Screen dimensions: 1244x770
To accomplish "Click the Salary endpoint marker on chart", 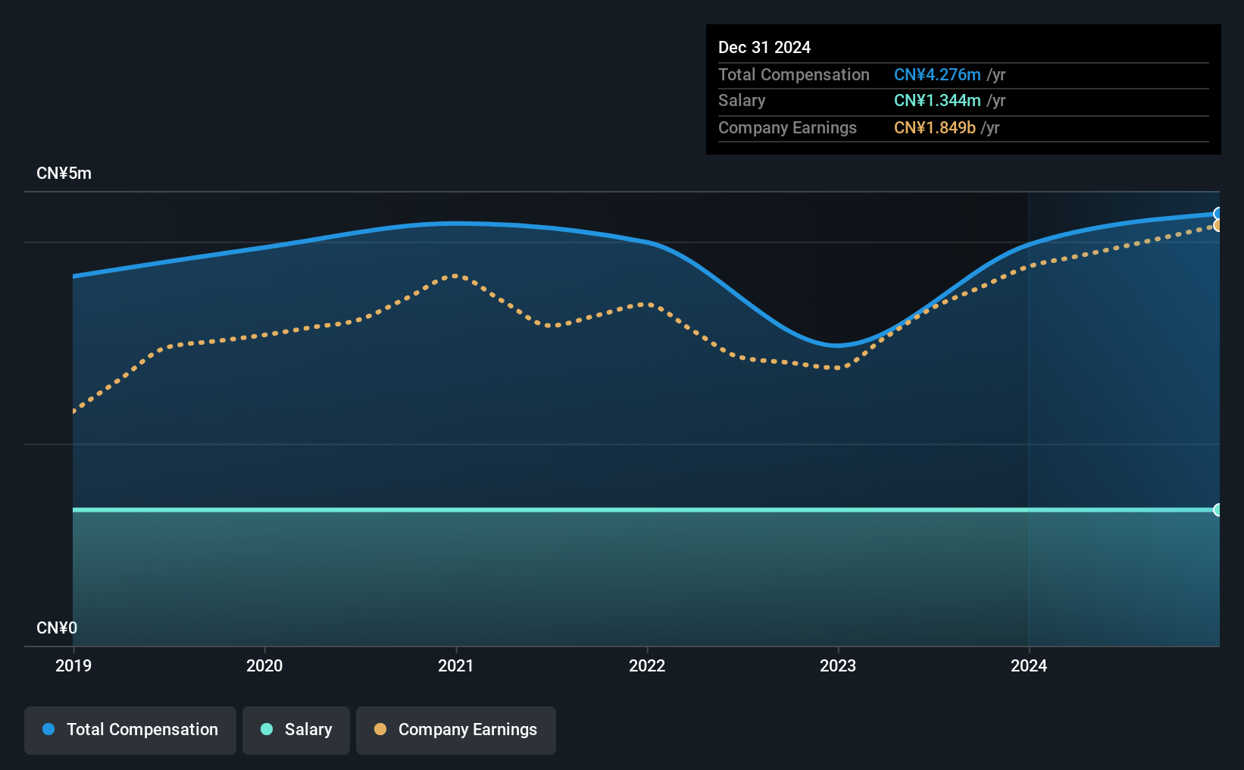I will (1217, 510).
